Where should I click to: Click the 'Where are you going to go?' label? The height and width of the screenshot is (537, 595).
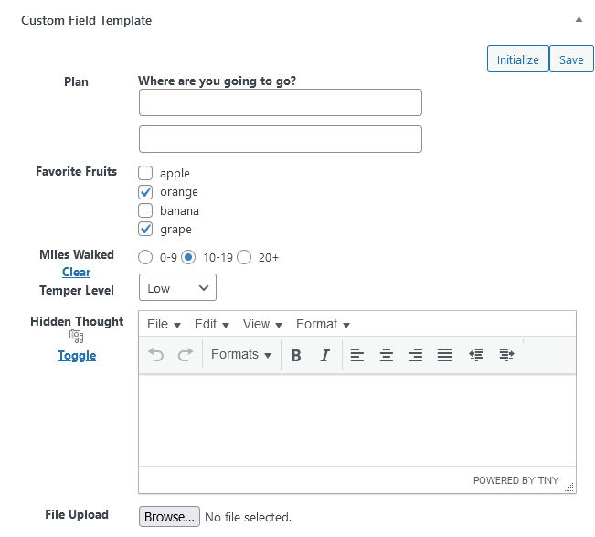[x=217, y=81]
